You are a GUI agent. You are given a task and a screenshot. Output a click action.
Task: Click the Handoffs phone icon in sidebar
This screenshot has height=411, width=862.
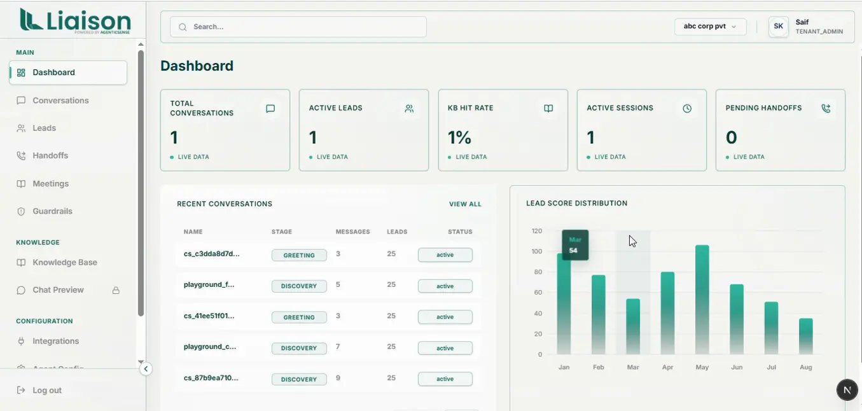tap(21, 155)
